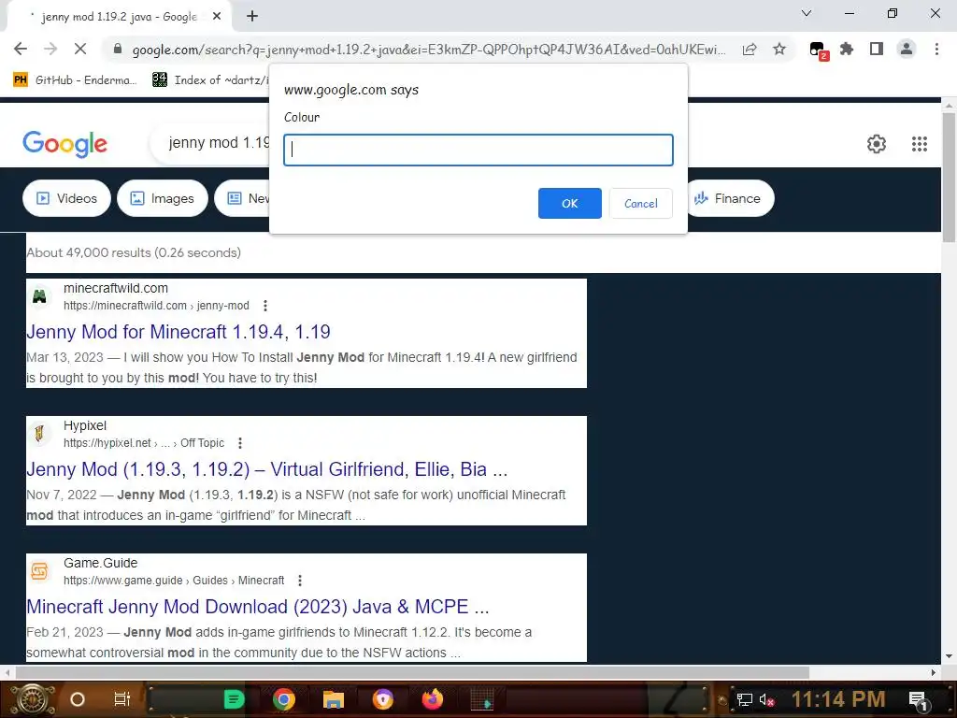This screenshot has width=957, height=718.
Task: Open Firefox on the taskbar
Action: click(x=432, y=699)
